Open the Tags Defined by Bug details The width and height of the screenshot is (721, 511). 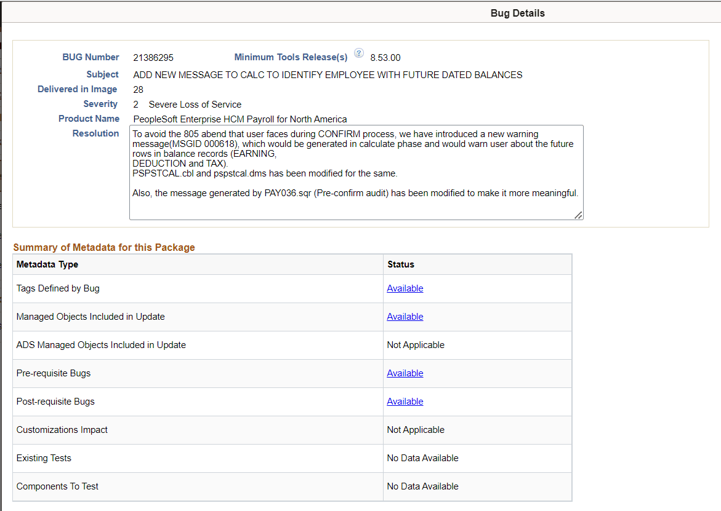(405, 288)
